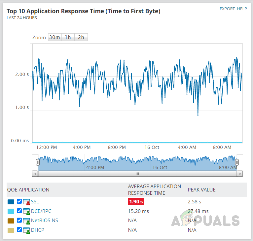Click the brown NetBIOS NS color swatch
253x241 pixels.
pos(11,221)
